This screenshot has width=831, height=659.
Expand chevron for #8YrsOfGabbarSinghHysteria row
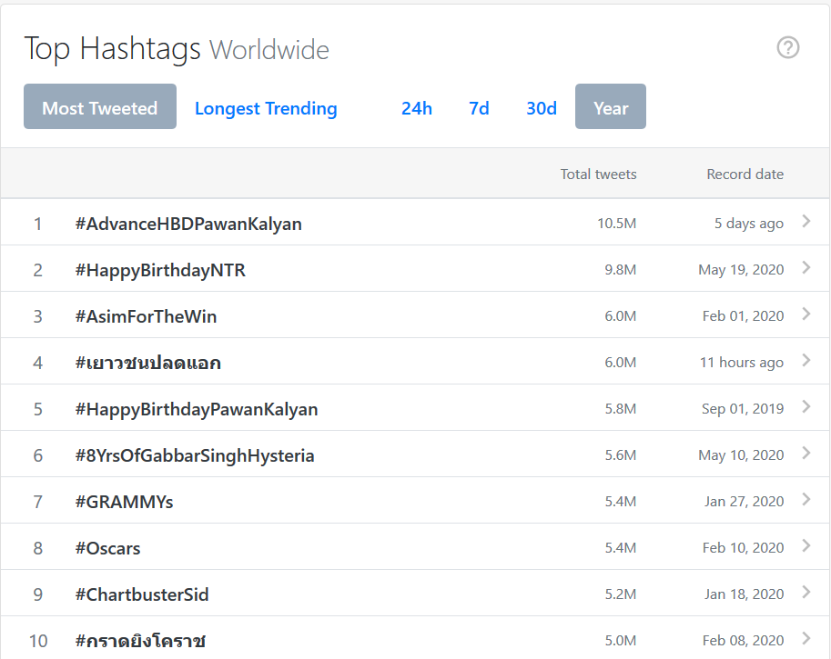[x=806, y=453]
